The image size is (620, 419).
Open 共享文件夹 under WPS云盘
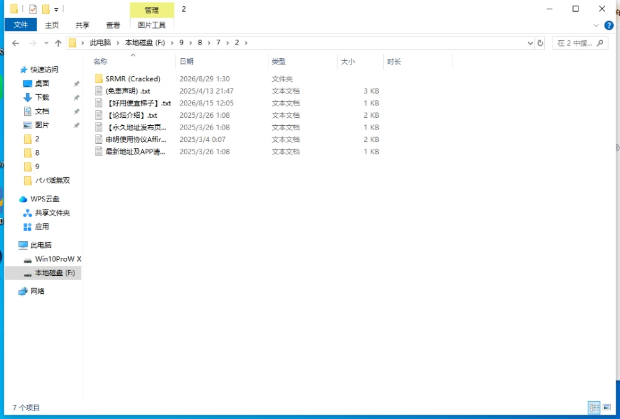pos(52,213)
